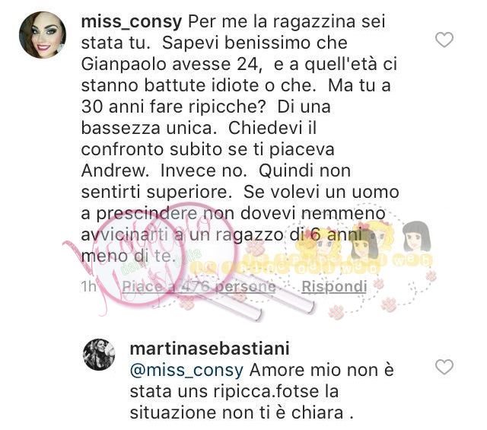Viewport: 487px width, 430px height.
Task: Click the pink flower decoration near Rispondi
Action: coord(379,283)
